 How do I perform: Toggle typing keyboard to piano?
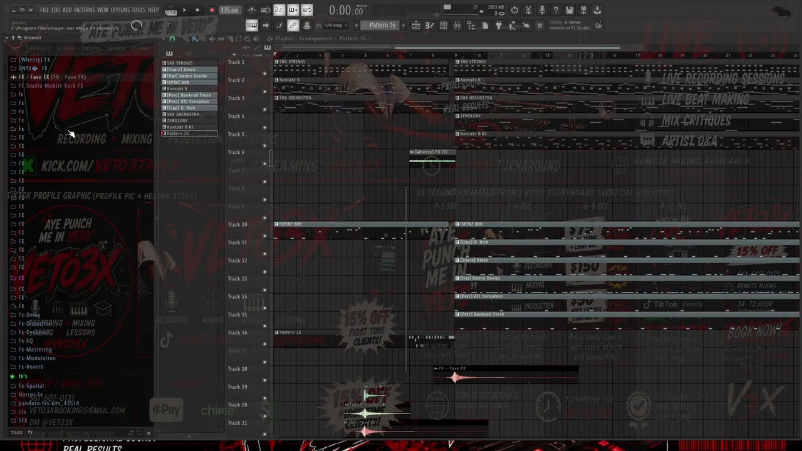[251, 25]
